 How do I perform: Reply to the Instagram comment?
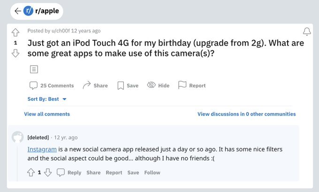tap(69, 172)
